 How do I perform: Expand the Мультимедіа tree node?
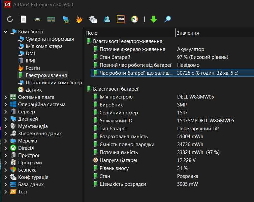(6, 126)
